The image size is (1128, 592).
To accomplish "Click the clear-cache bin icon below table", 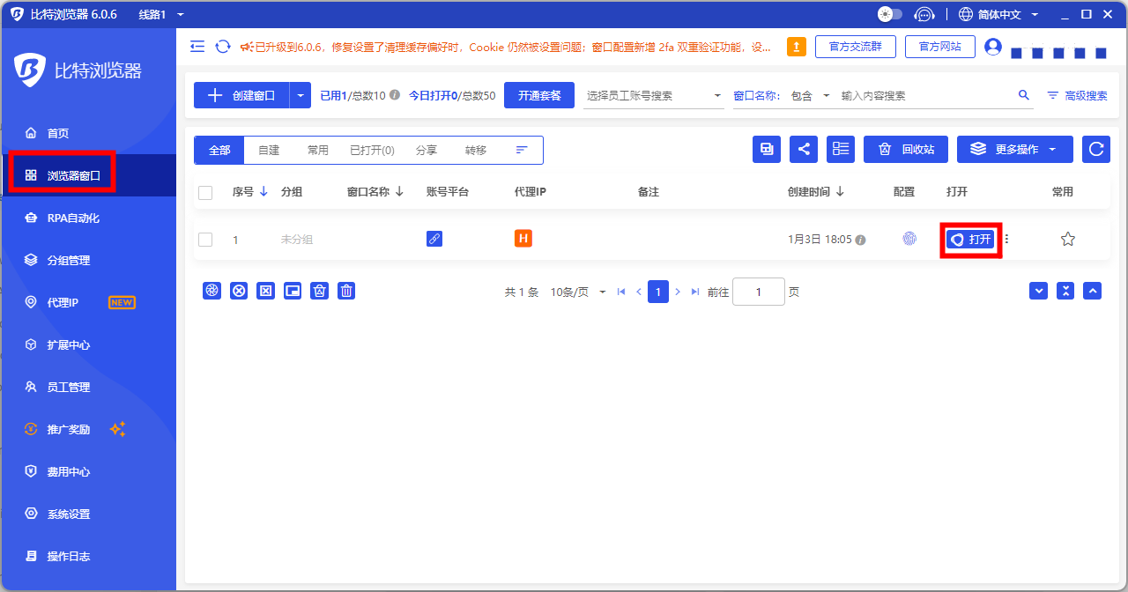I will tap(319, 291).
